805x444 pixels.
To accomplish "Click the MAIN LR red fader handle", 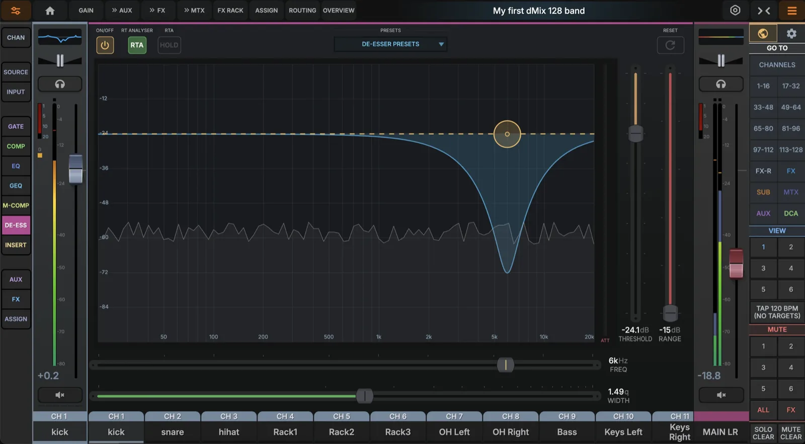I will [736, 263].
